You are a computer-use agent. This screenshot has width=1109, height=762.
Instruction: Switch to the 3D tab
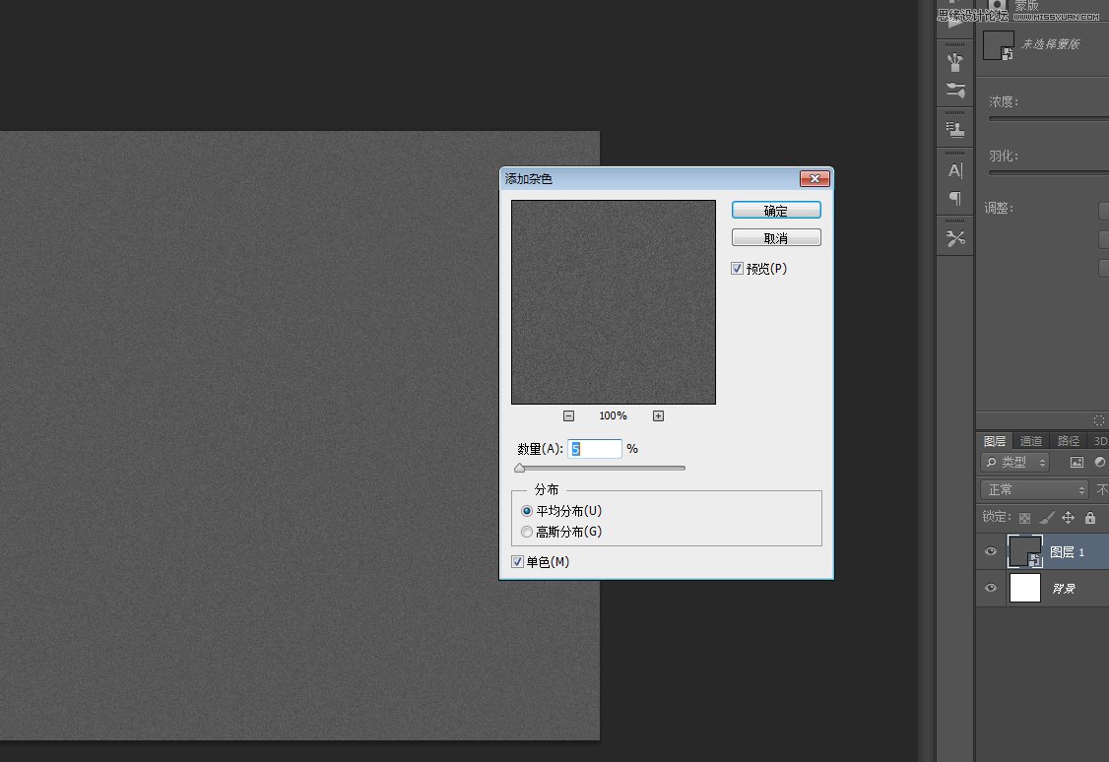click(1099, 441)
